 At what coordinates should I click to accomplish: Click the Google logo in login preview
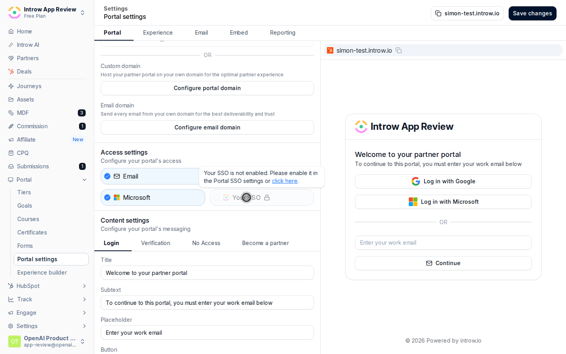[416, 181]
